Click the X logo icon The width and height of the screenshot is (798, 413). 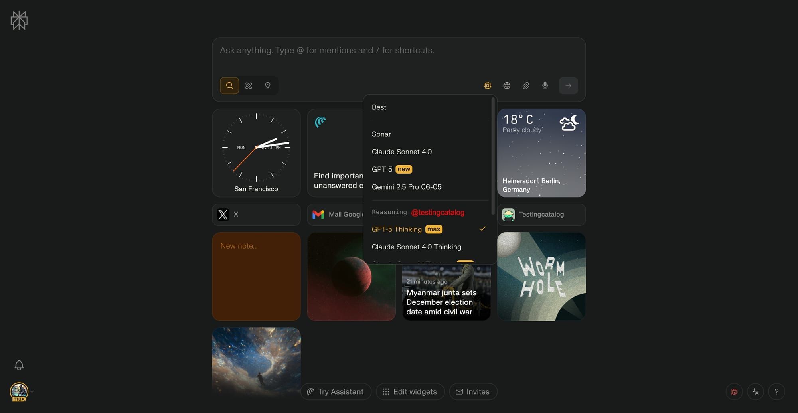coord(223,215)
